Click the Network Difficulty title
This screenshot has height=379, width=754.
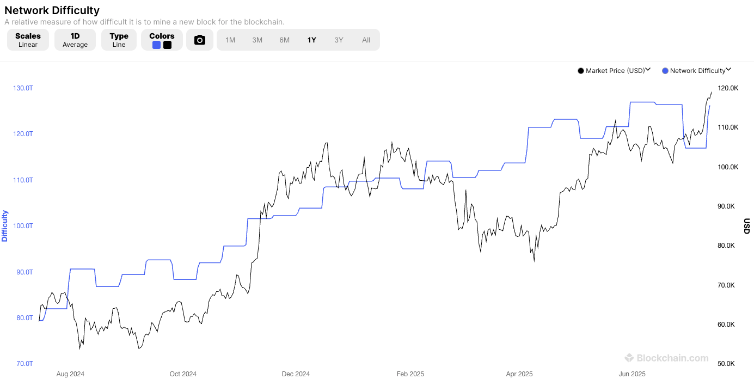point(52,10)
